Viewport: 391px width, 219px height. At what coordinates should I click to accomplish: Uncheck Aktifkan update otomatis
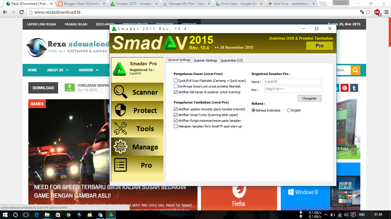point(176,109)
